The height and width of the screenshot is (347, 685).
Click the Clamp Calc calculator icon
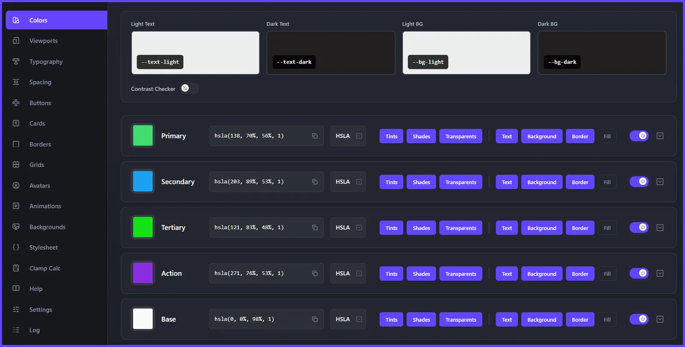16,268
